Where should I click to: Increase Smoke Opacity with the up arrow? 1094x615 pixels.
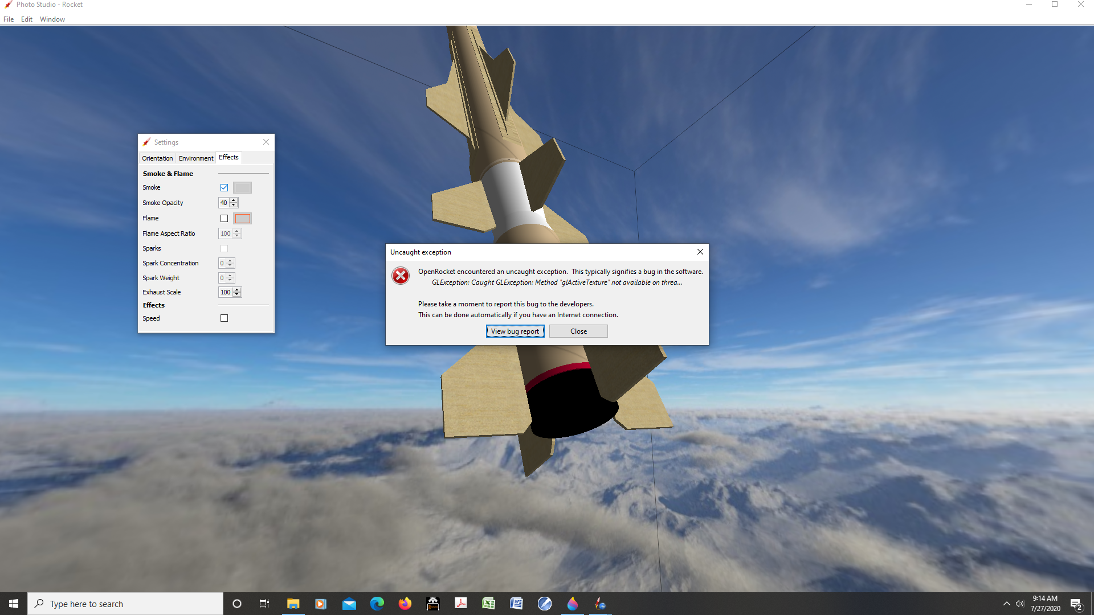click(x=234, y=200)
